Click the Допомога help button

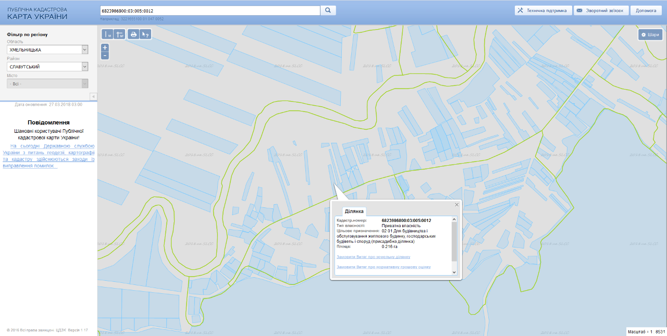(646, 10)
